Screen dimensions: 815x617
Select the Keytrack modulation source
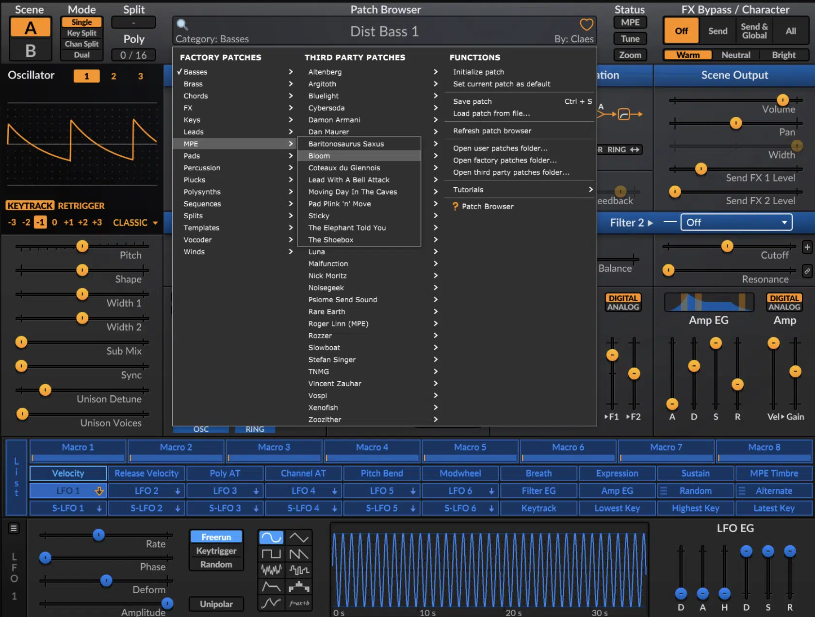click(x=538, y=508)
